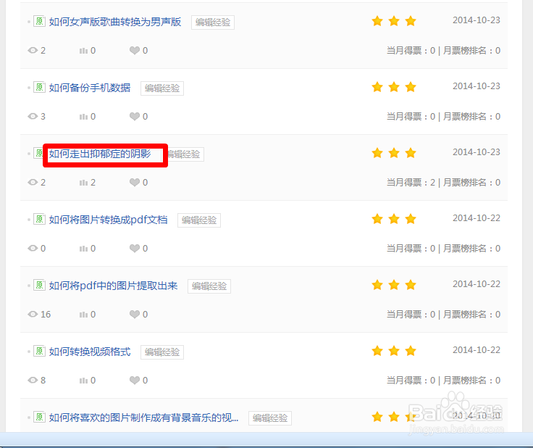Click the views eye icon for 如何走出抑郁症的阴影
The image size is (533, 448).
[33, 183]
